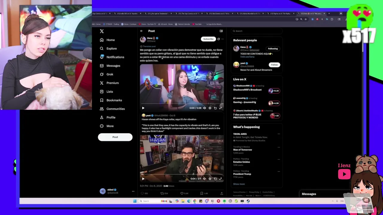The width and height of the screenshot is (383, 215).
Task: Bookmark the post with bookmark icon
Action: [x=202, y=193]
